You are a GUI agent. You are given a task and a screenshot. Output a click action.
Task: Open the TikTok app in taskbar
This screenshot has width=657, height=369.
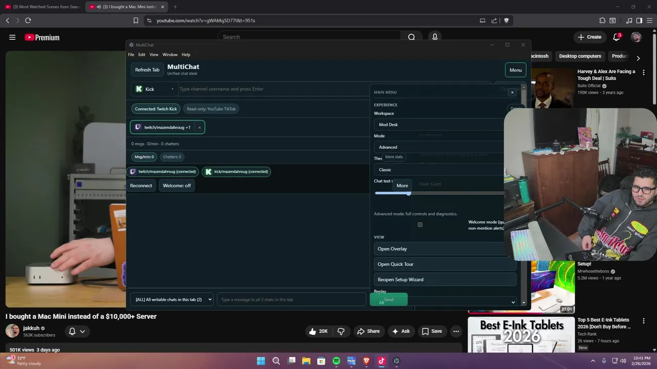tap(381, 361)
